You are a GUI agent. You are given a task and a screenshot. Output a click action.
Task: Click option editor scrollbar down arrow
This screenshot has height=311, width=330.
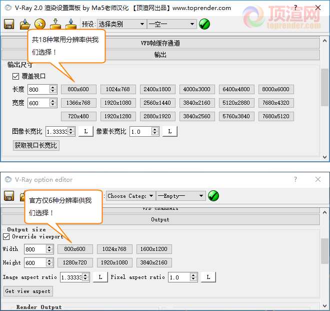tap(324, 305)
